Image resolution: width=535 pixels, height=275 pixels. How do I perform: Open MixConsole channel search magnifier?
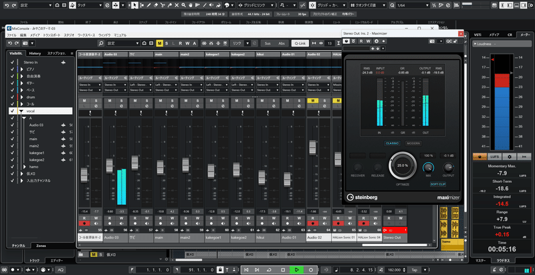(x=101, y=43)
